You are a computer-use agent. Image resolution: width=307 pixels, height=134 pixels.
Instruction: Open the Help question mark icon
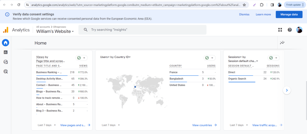(290, 30)
